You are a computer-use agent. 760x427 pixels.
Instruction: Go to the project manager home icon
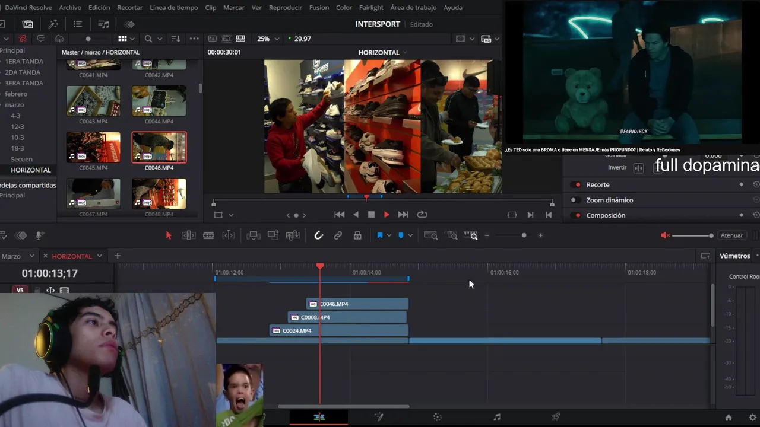(729, 418)
